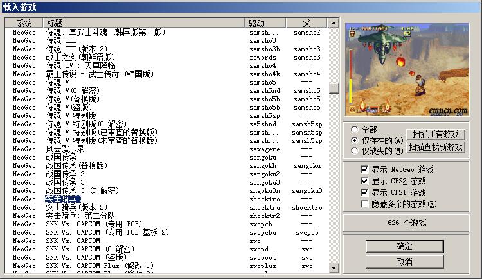The image size is (482, 279).
Task: Select 突击骑兵(版本 2) row
Action: tap(166, 207)
